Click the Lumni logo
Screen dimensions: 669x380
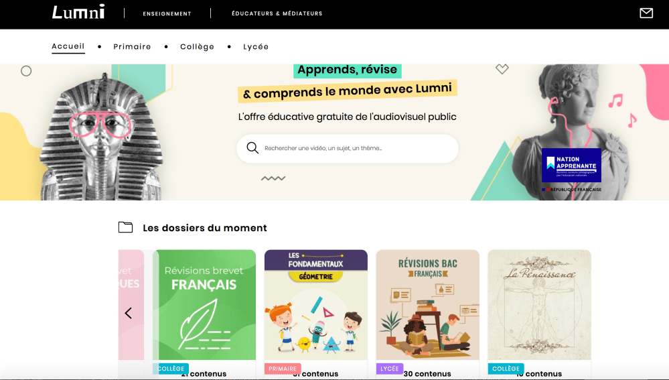78,12
